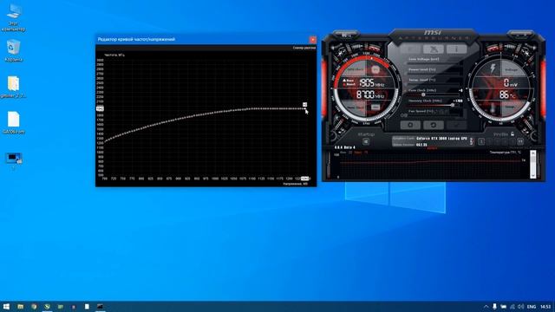Click the GeForce RTX graphics card name
The height and width of the screenshot is (312, 555).
pyautogui.click(x=441, y=139)
